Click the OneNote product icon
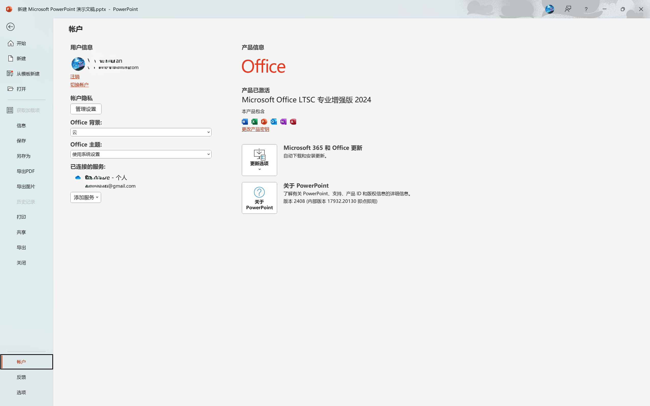This screenshot has width=650, height=406. pos(283,122)
